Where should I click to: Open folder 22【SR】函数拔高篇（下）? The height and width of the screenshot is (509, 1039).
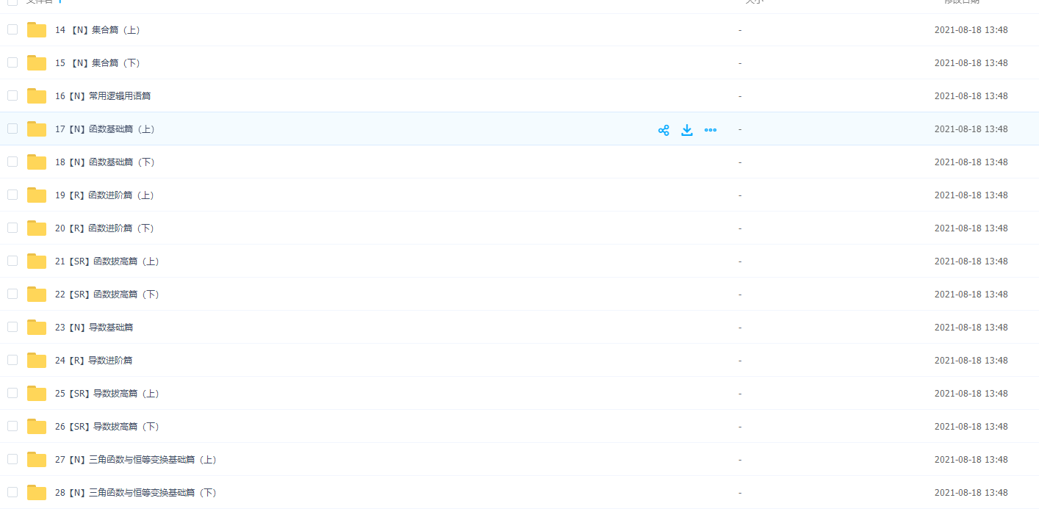point(107,295)
